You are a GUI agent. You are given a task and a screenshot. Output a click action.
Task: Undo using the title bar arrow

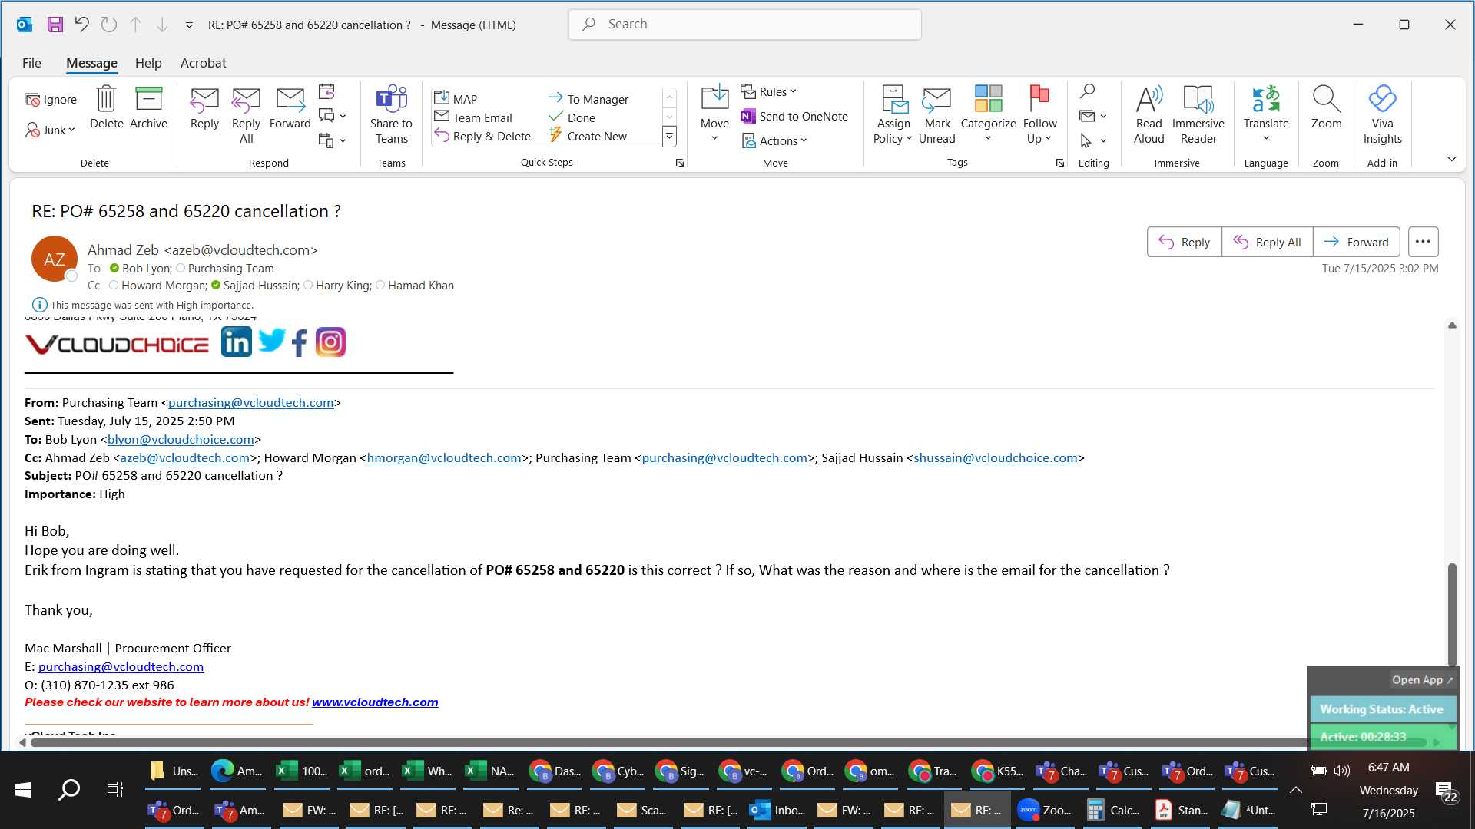coord(81,25)
